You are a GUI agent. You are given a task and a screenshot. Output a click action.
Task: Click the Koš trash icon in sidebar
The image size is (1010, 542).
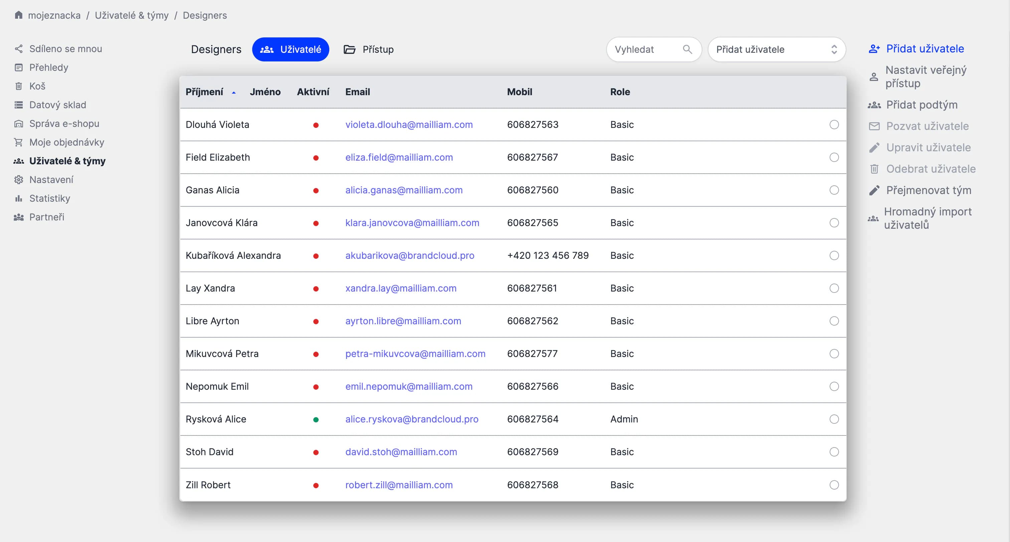pyautogui.click(x=18, y=86)
